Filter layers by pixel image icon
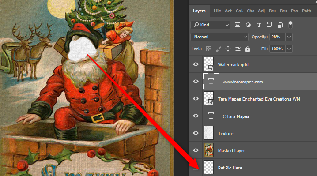 click(238, 25)
